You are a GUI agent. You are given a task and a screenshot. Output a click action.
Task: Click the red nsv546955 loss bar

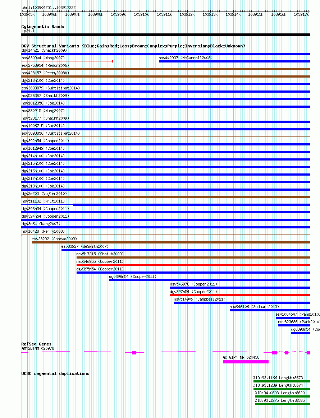click(193, 265)
